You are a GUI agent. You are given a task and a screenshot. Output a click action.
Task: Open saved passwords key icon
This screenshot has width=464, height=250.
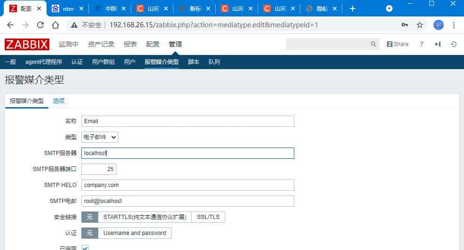405,25
